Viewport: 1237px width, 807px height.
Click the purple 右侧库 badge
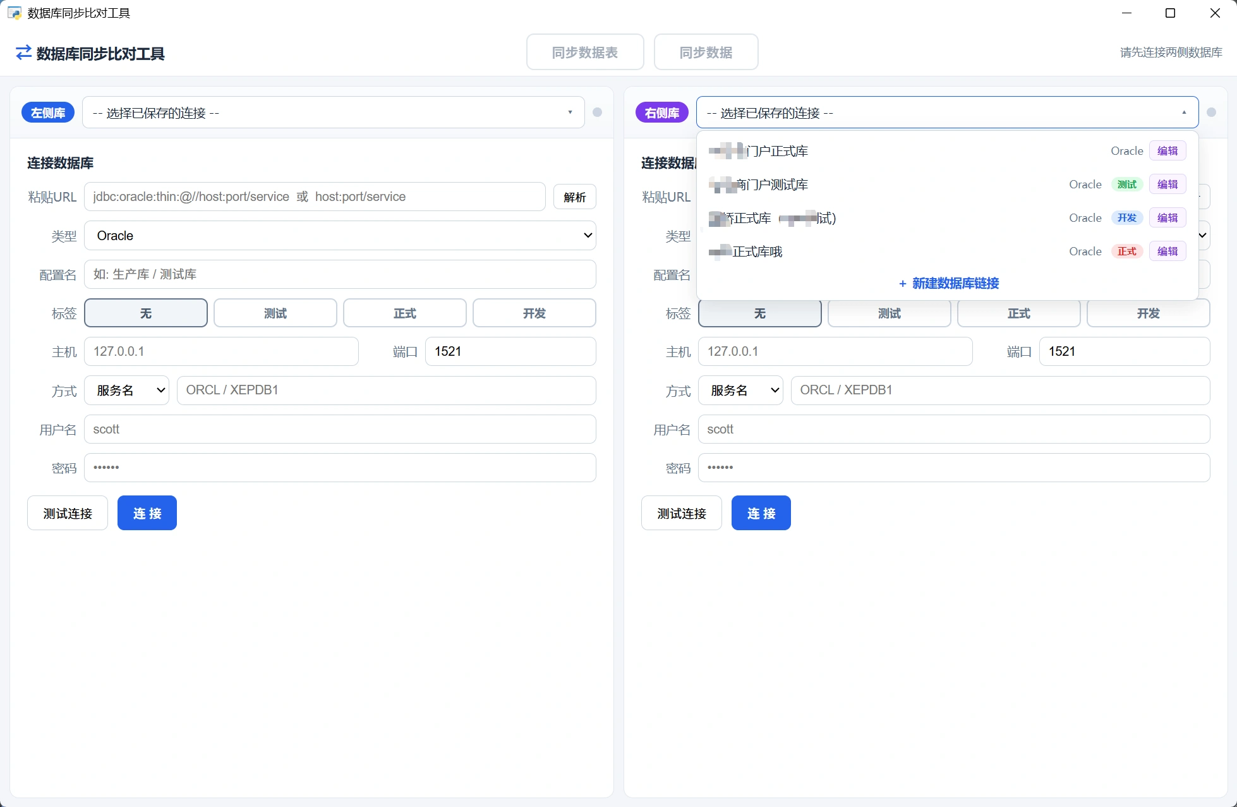coord(662,112)
